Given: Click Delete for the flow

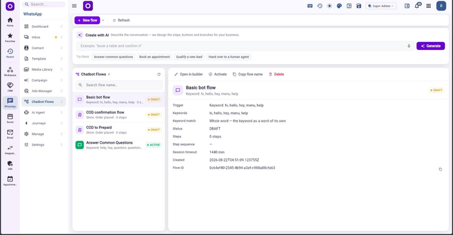Looking at the screenshot, I should 276,74.
